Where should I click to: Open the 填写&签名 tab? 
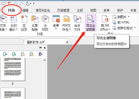43,10
